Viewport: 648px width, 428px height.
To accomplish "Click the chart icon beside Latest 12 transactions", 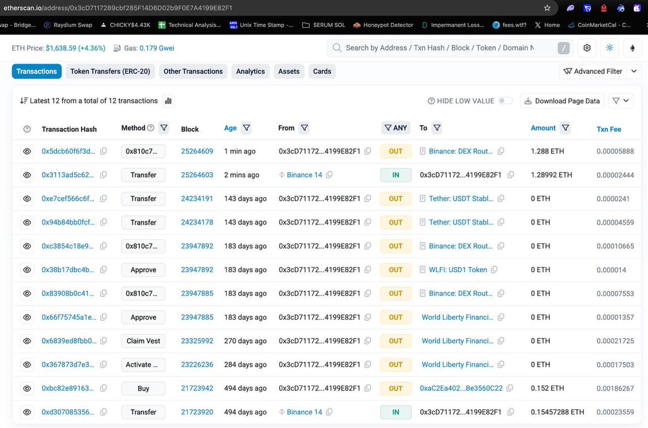I will [x=168, y=101].
